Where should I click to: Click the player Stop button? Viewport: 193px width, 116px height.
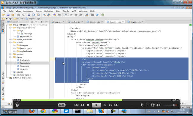click(88, 105)
